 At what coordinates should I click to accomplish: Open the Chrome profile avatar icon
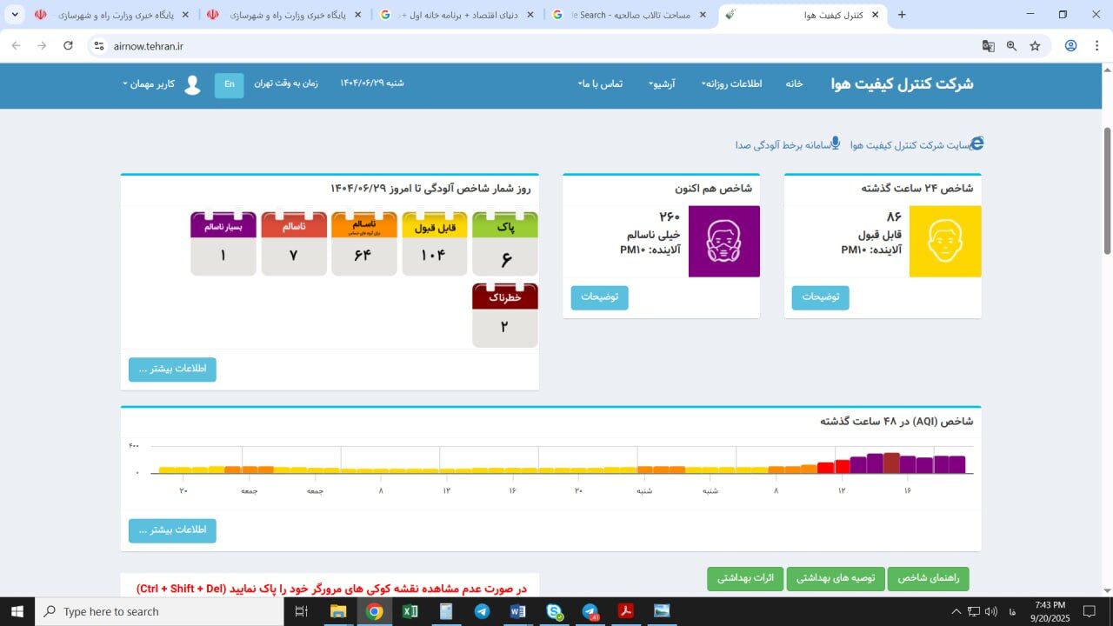[1070, 46]
